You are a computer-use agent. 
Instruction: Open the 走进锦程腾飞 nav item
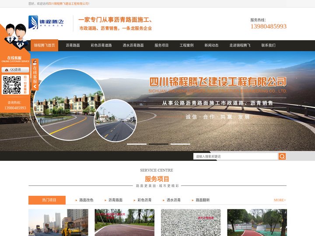240,45
